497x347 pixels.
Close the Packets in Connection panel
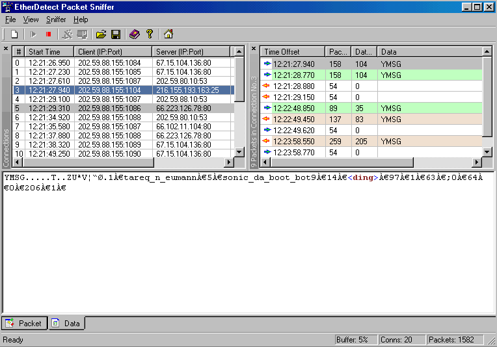pyautogui.click(x=254, y=49)
